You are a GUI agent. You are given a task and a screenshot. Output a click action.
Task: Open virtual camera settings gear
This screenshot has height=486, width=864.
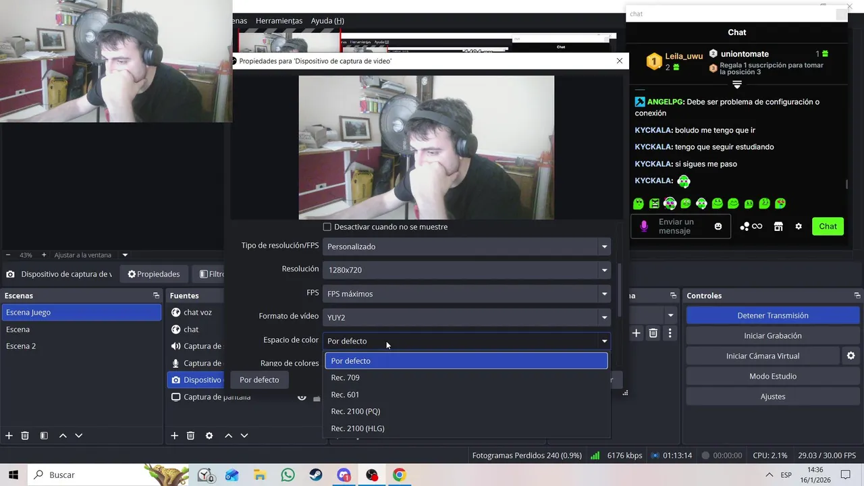850,356
